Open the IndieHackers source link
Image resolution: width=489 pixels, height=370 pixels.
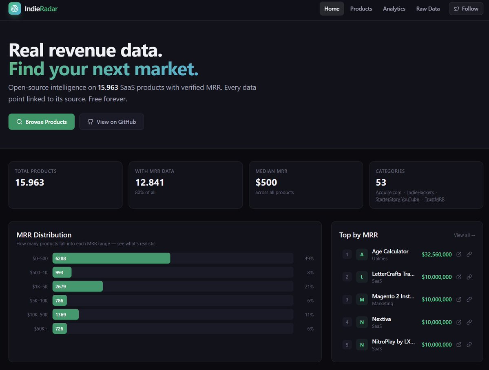(x=420, y=193)
